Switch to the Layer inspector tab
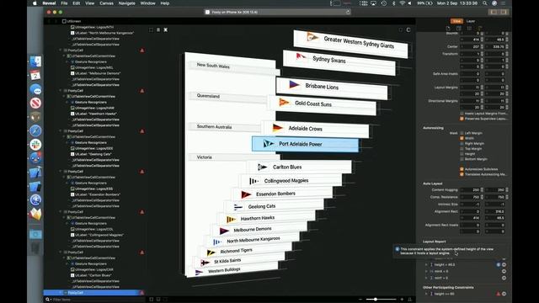 pos(471,21)
